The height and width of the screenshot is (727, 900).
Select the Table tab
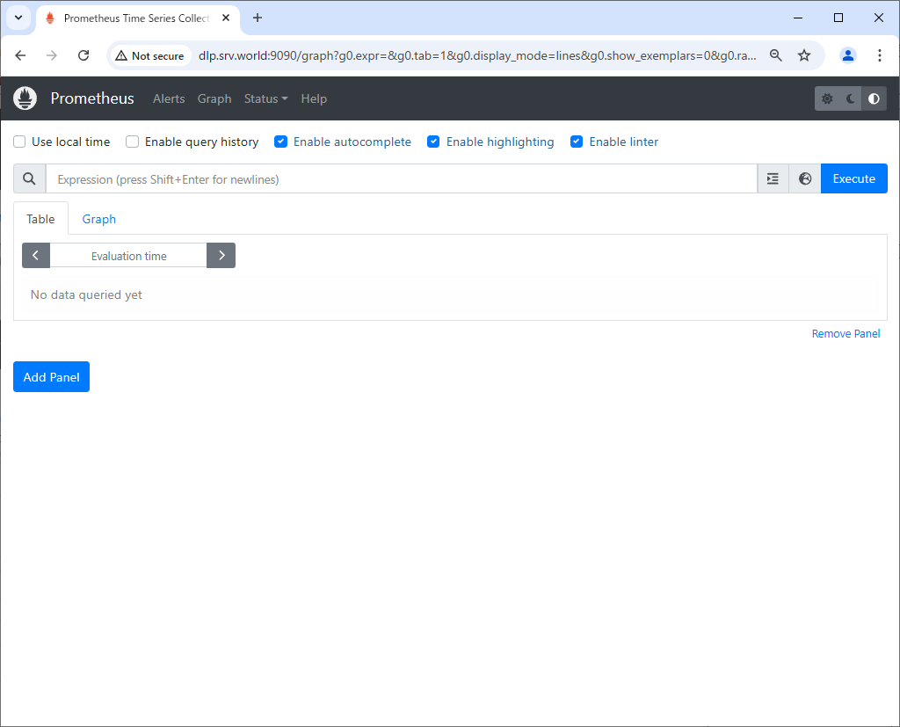pyautogui.click(x=40, y=219)
